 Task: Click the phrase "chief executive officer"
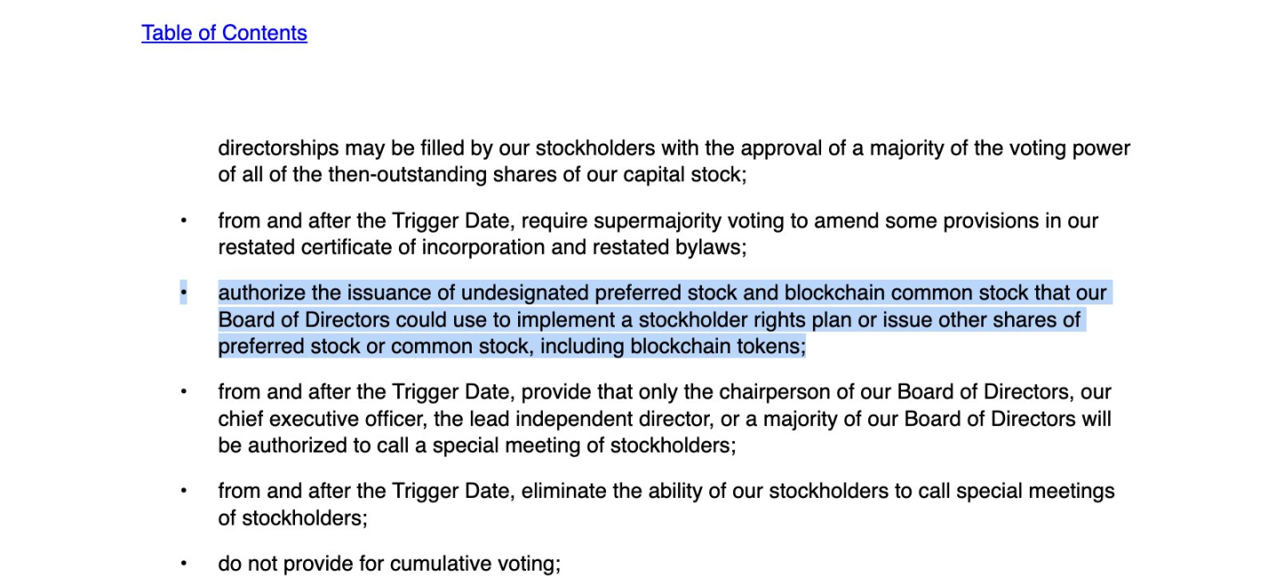pos(321,419)
